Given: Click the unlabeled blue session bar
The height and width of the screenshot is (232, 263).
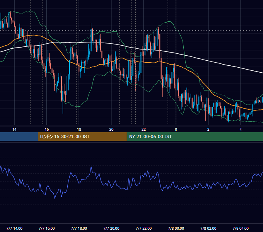Looking at the screenshot, I should pyautogui.click(x=19, y=136).
